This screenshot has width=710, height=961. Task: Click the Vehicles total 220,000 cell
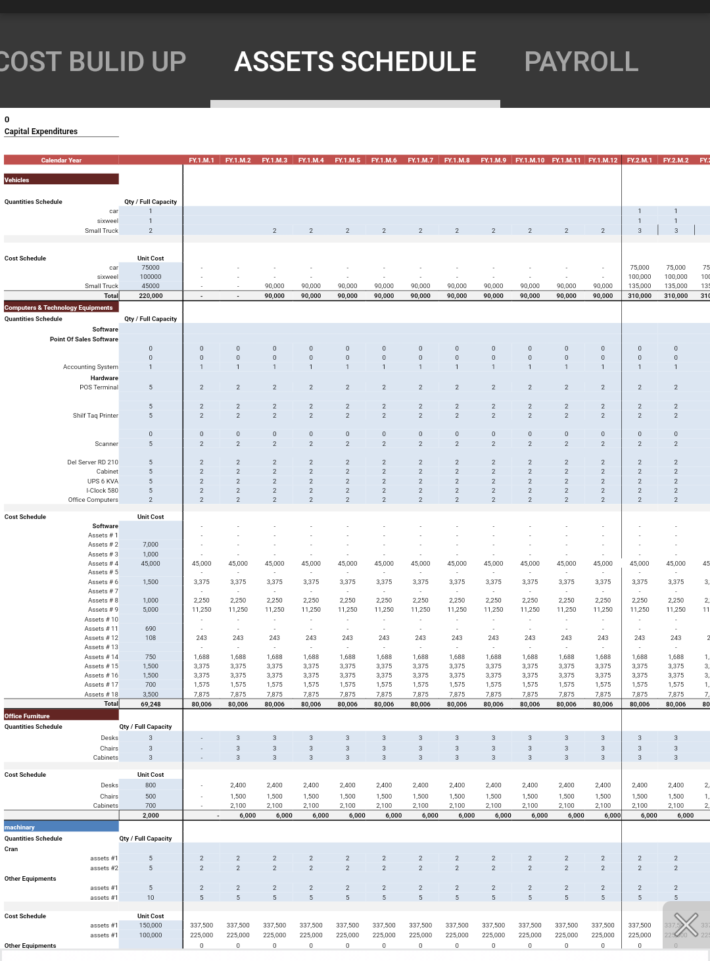(151, 296)
